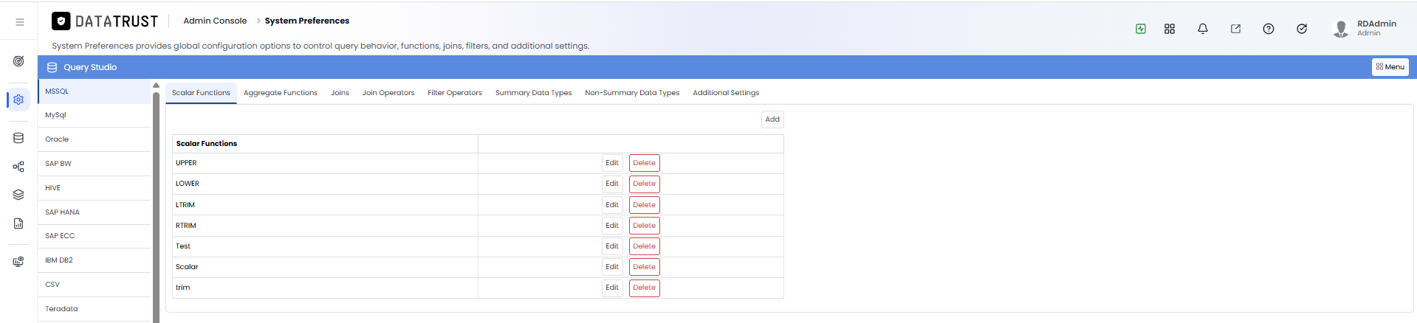Viewport: 1417px width, 323px height.
Task: Select SAP ECC in the data source list
Action: coord(95,236)
